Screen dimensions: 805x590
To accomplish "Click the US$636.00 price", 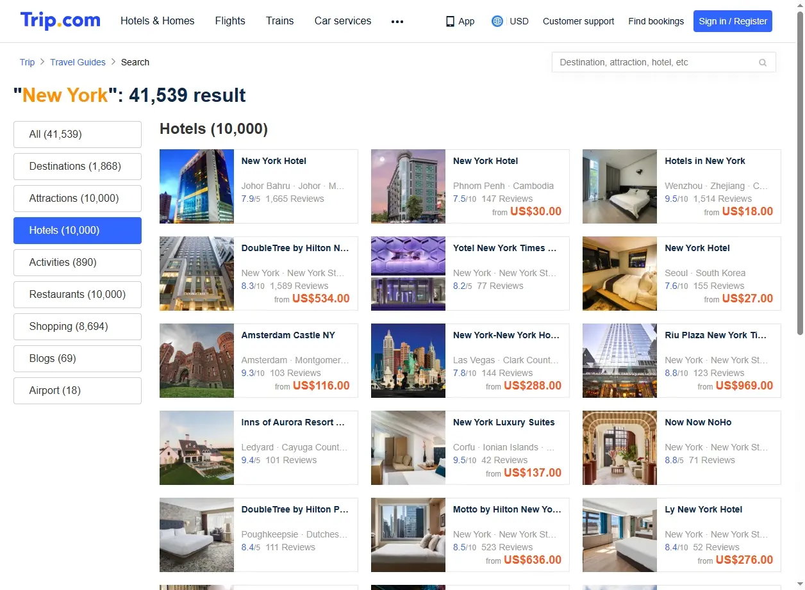I will click(x=533, y=560).
